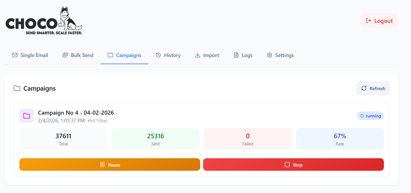Click the spinner icon inside the running badge
The image size is (411, 193).
(x=363, y=116)
